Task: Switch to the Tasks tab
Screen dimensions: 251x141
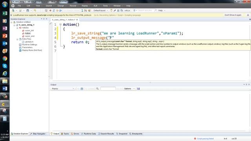Action: [x=65, y=134]
